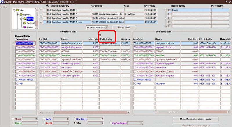The image size is (232, 127).
Task: Click the Aktualizovat button
Action: click(x=124, y=27)
